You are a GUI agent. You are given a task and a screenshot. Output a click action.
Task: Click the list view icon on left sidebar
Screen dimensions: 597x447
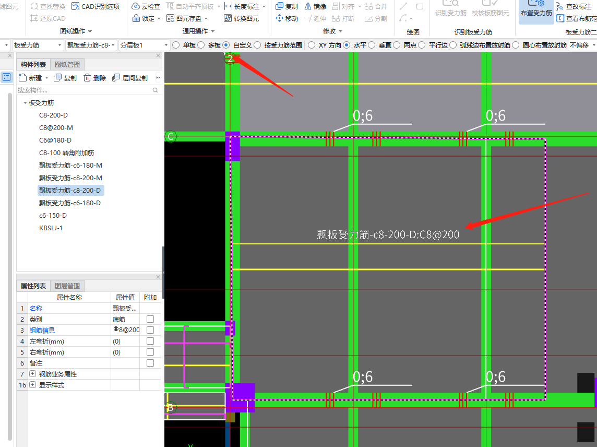tap(6, 77)
